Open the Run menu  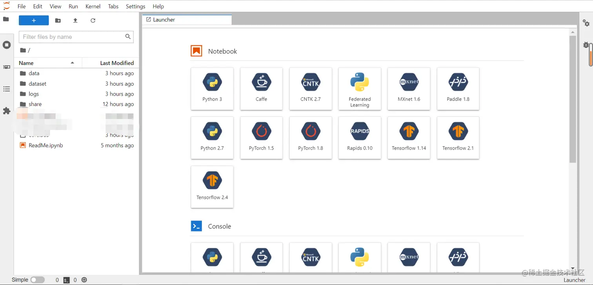73,6
